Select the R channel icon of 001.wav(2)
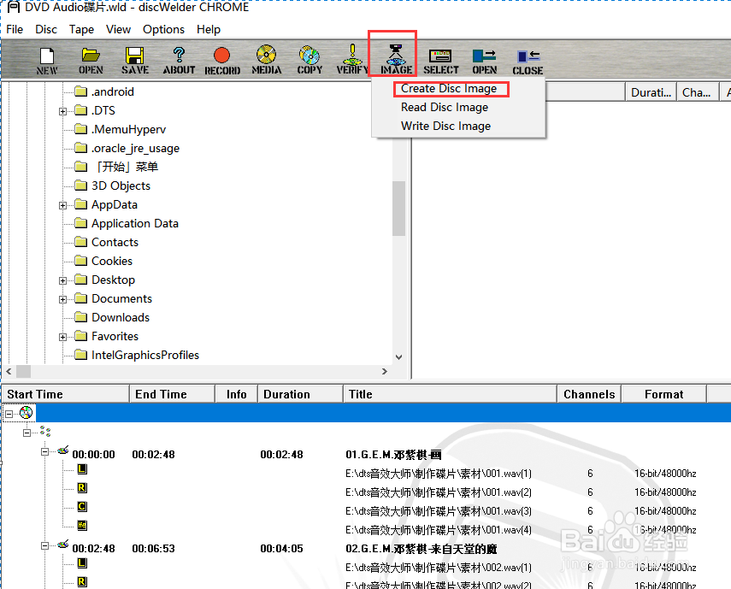This screenshot has width=731, height=589. [82, 488]
